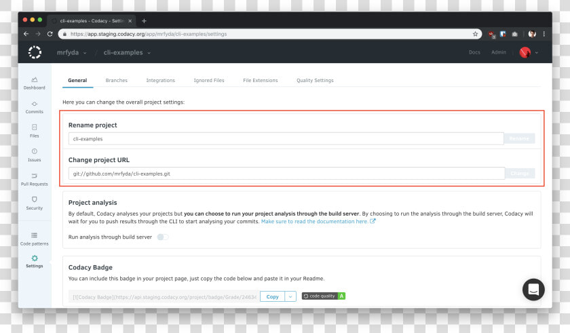Open the browser three-dot menu
Screen dimensions: 570x333
pos(544,34)
